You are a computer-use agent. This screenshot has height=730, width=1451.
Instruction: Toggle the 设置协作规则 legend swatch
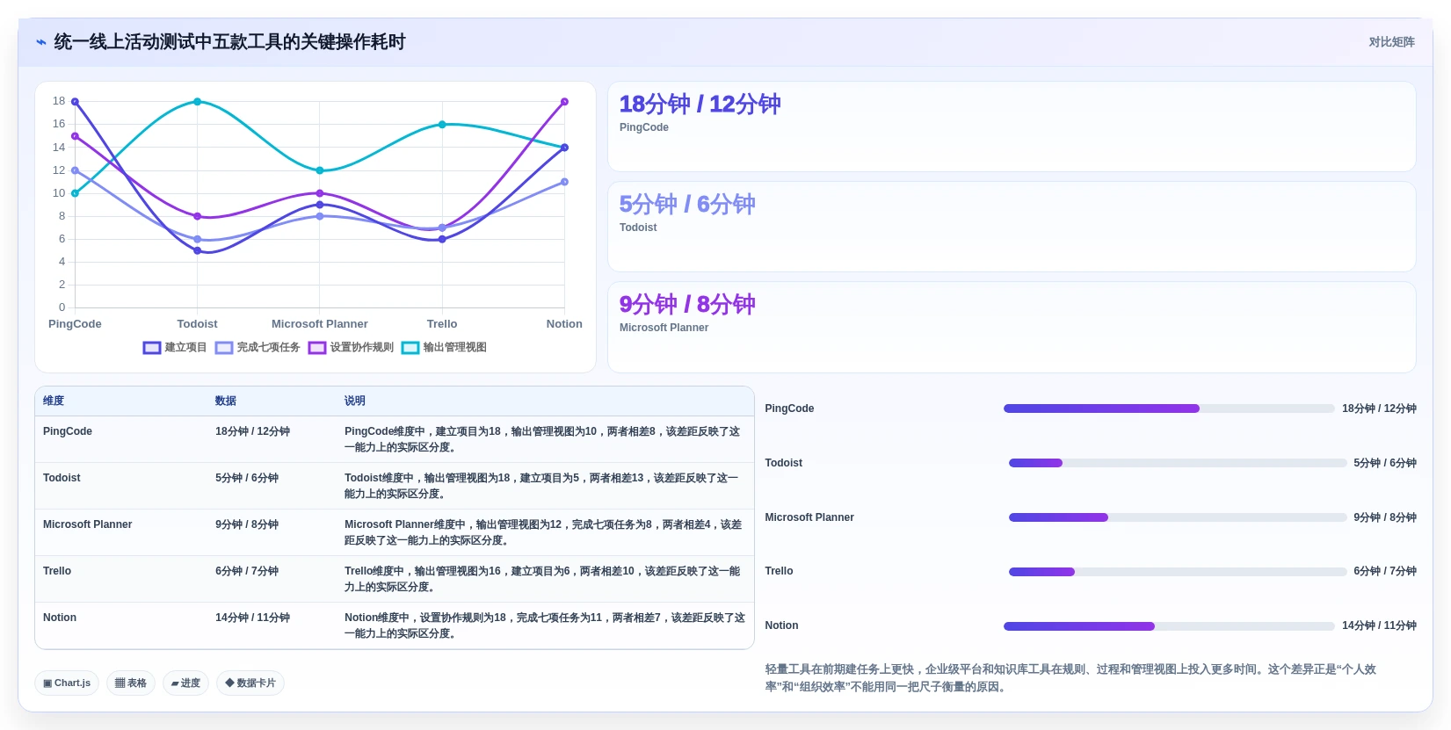pyautogui.click(x=317, y=348)
